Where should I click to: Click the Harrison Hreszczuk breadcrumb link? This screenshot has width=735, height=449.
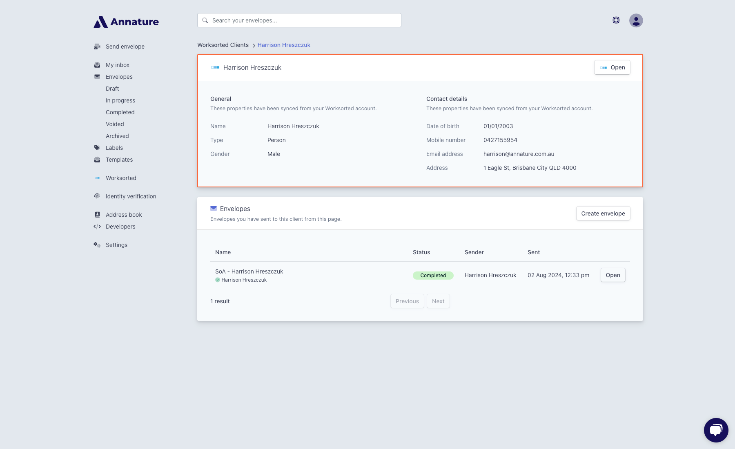coord(284,45)
